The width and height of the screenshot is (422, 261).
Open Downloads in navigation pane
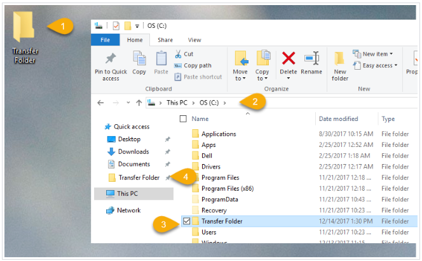pos(128,152)
